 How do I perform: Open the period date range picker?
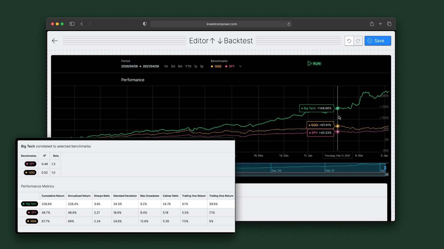coord(140,66)
